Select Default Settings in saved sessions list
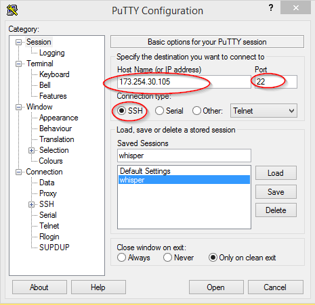Viewport: 315px width, 305px height. click(184, 171)
